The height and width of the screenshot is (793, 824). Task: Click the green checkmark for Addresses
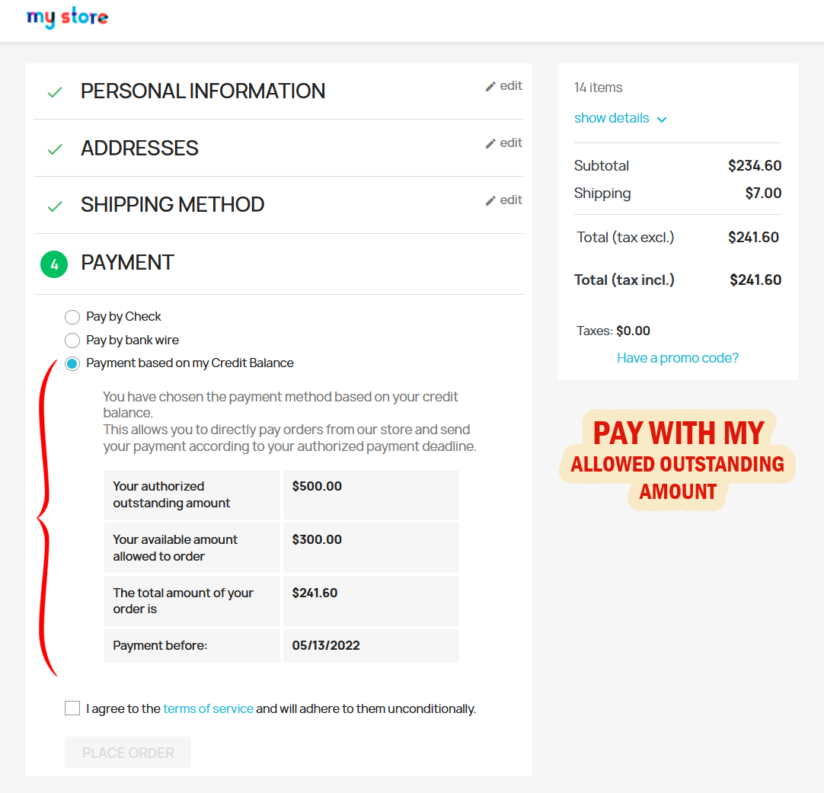[x=55, y=149]
